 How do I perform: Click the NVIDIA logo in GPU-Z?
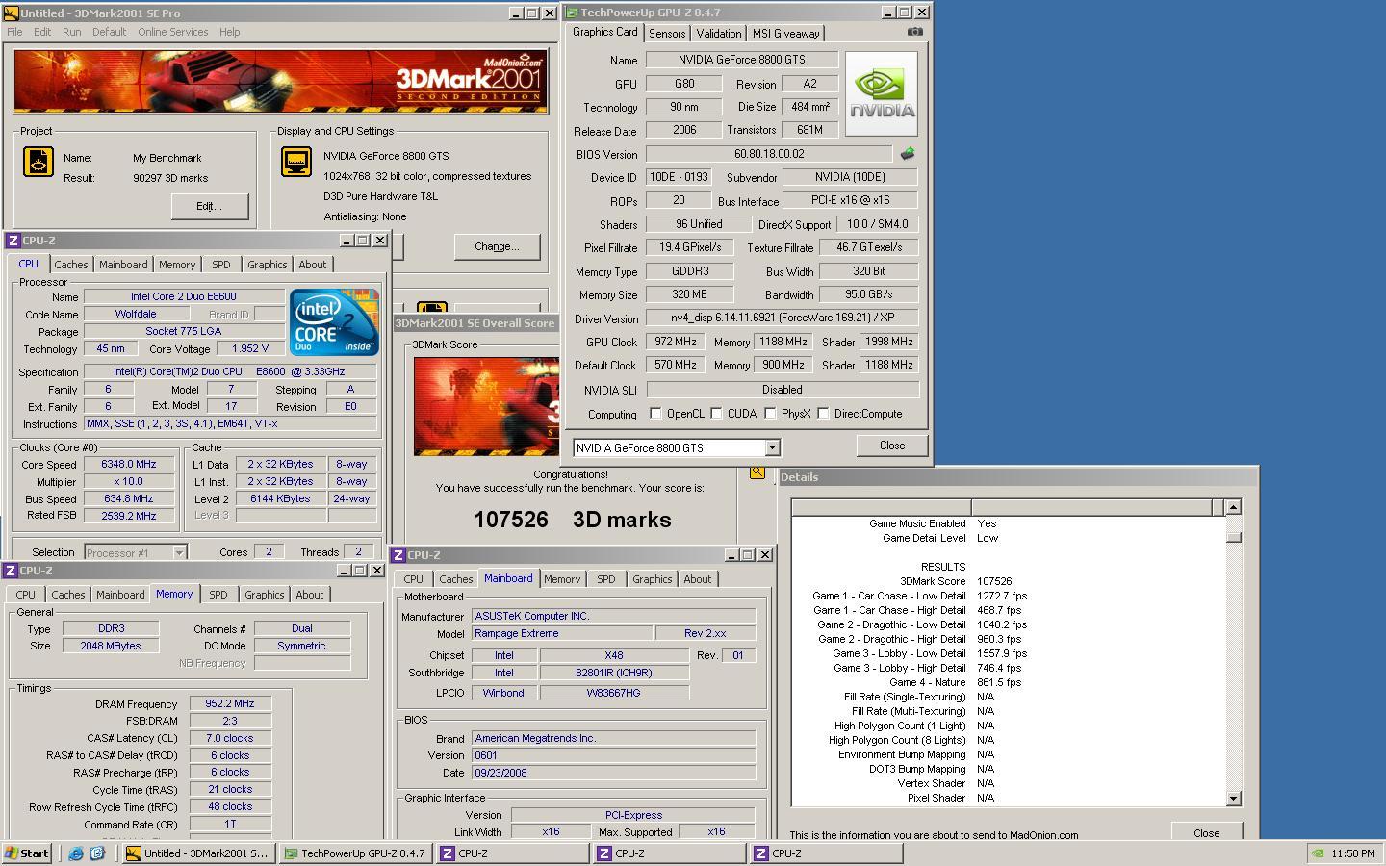(x=882, y=93)
